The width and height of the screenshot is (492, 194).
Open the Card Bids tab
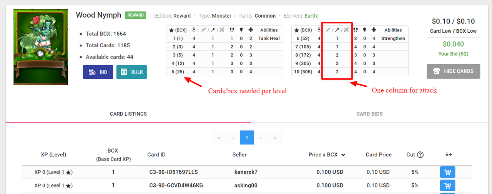[369, 114]
